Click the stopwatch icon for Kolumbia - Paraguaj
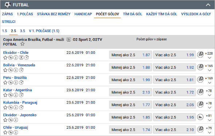This screenshot has width=215, height=136. coord(21,108)
